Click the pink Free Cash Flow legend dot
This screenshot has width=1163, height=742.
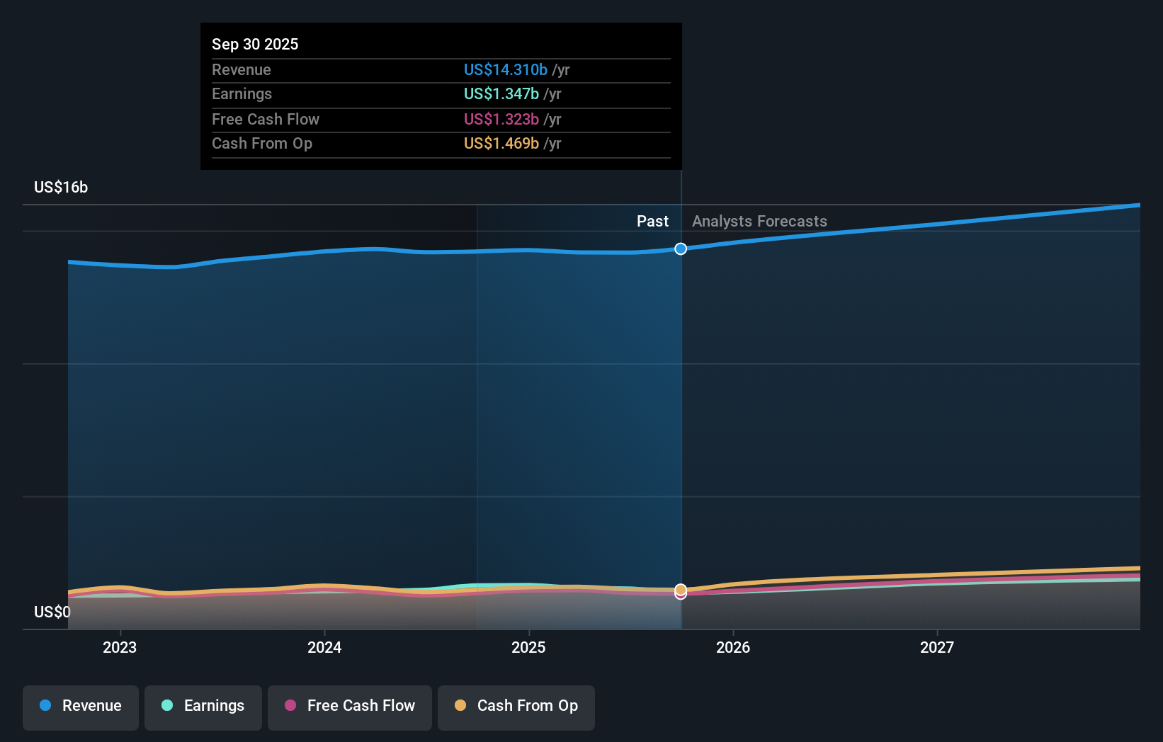(290, 706)
